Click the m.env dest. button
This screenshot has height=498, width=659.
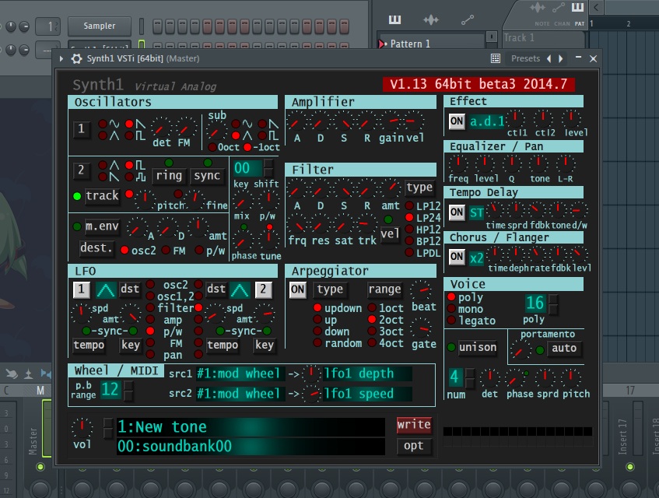click(96, 248)
